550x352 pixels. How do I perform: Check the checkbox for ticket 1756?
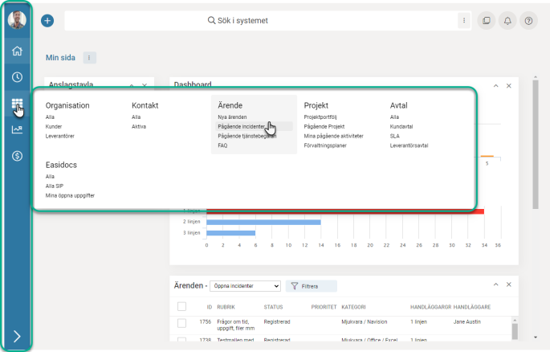tap(181, 322)
